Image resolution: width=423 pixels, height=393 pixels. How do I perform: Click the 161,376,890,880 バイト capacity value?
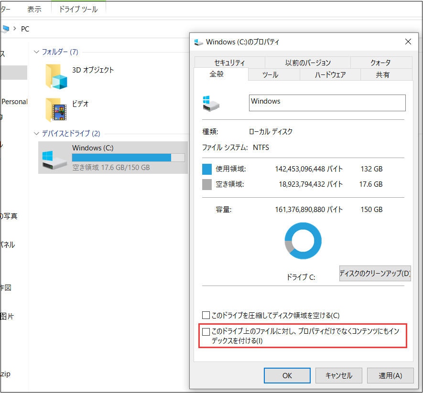point(309,210)
